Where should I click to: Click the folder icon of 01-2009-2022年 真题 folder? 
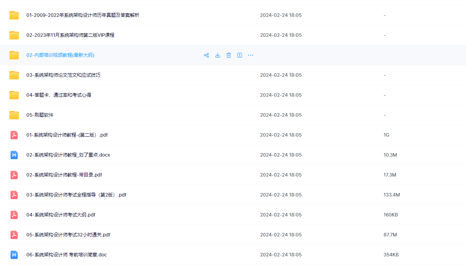14,15
